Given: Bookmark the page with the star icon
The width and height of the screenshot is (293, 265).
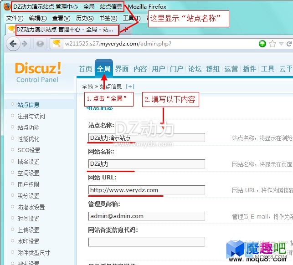Looking at the screenshot, I should (x=272, y=44).
